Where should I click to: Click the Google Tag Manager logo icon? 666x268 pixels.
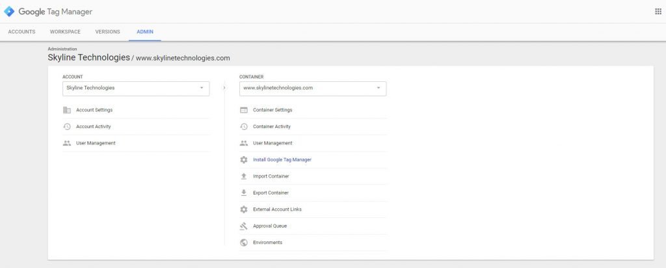10,12
